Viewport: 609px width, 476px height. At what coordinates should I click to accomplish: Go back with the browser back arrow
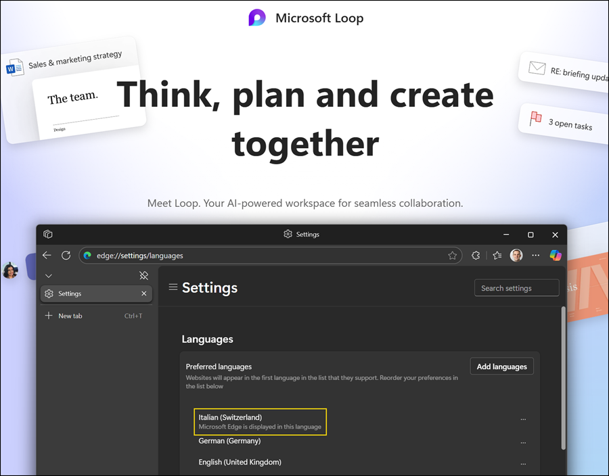tap(47, 256)
